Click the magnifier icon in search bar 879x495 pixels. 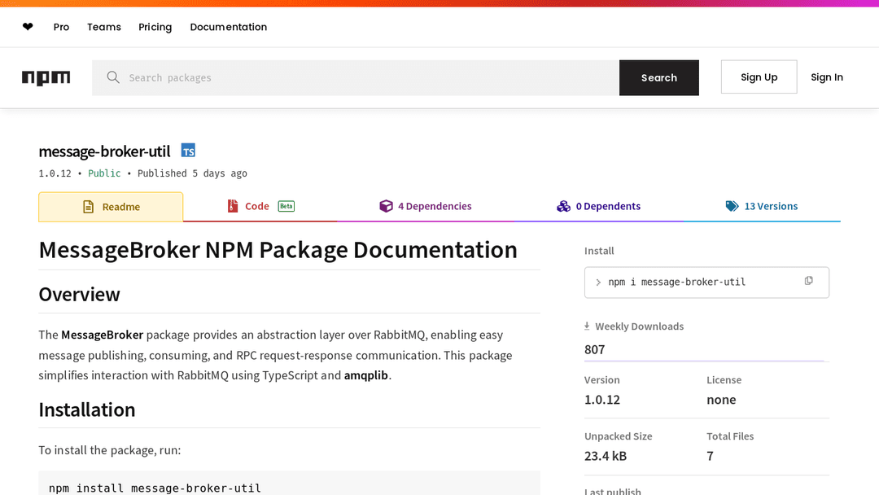[x=113, y=77]
